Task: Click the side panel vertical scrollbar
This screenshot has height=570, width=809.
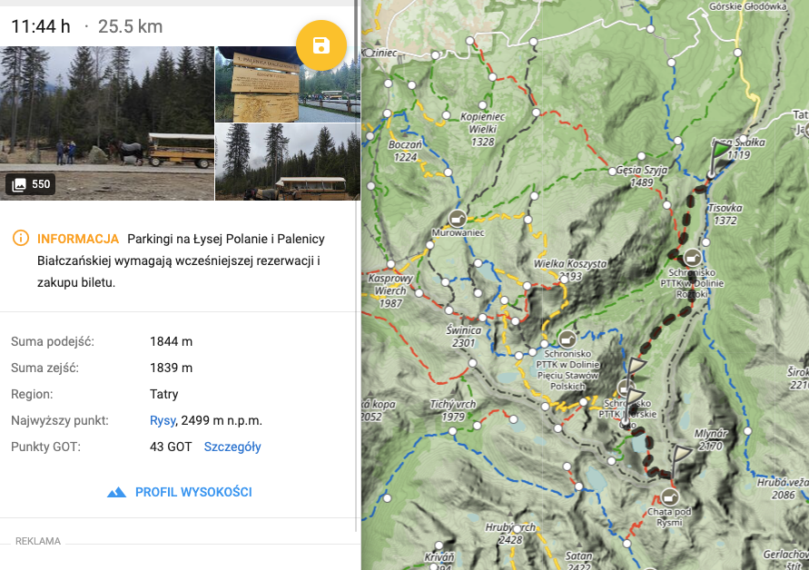Action: 356,266
